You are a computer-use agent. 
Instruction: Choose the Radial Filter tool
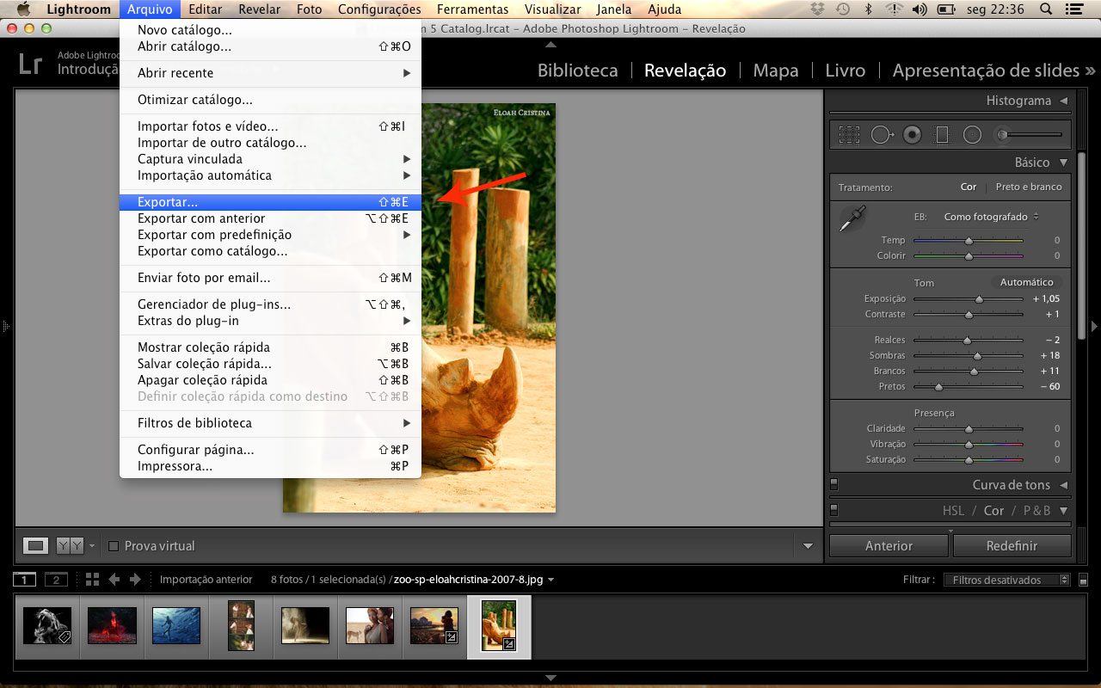click(972, 134)
